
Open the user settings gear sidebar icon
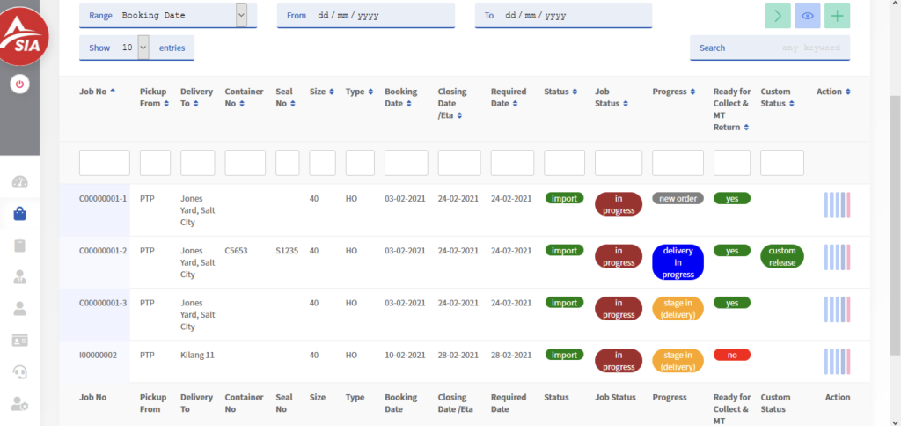(x=20, y=404)
